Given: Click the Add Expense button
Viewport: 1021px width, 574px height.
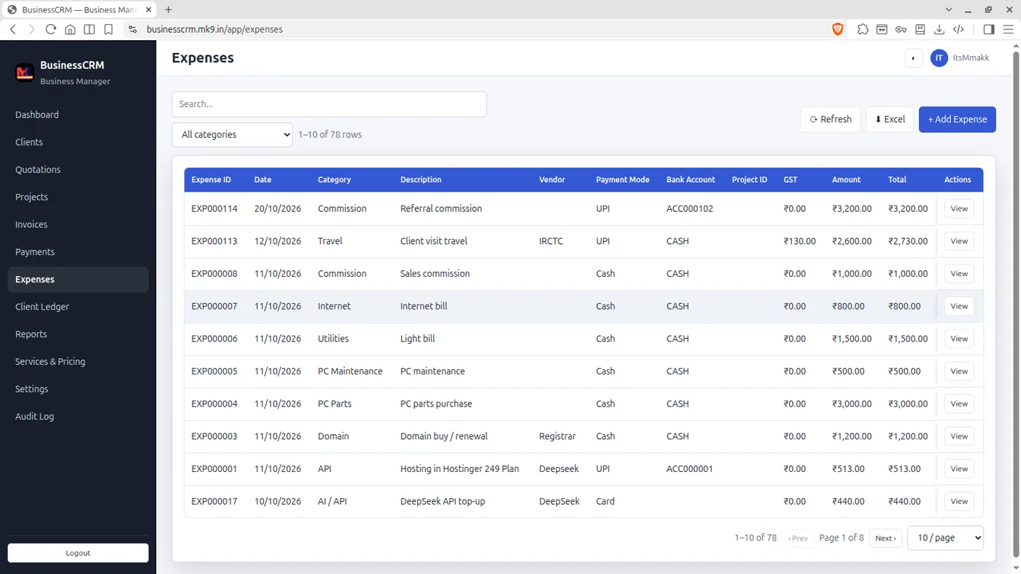Looking at the screenshot, I should (958, 119).
